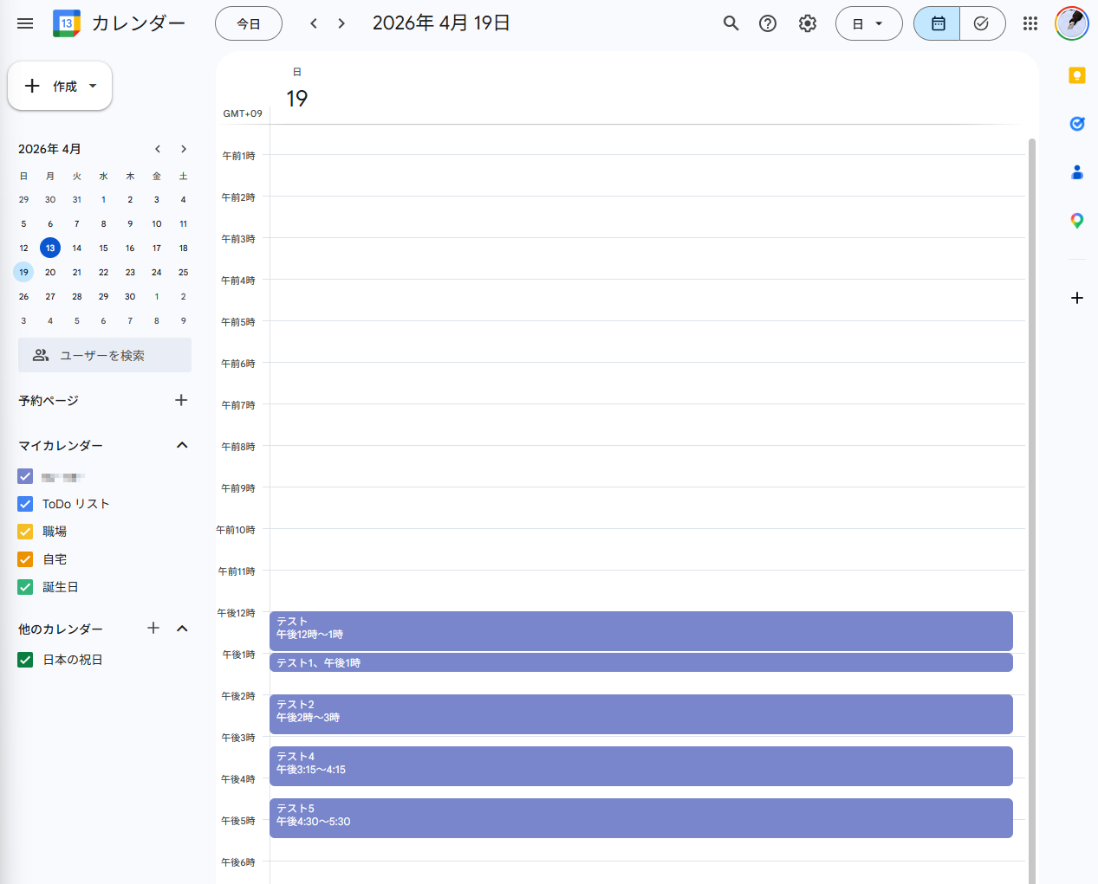Open Contacts side panel icon
The width and height of the screenshot is (1098, 884).
click(x=1076, y=172)
